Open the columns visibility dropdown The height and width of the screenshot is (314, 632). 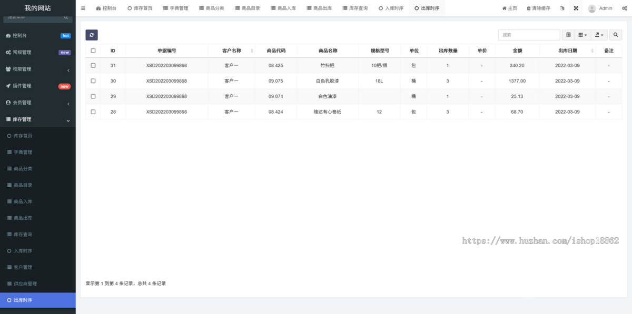(581, 35)
